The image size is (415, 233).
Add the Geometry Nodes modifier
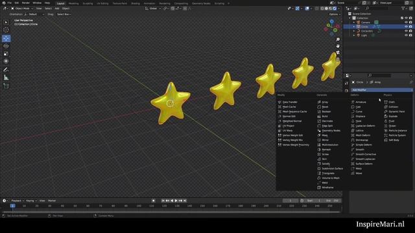329,131
